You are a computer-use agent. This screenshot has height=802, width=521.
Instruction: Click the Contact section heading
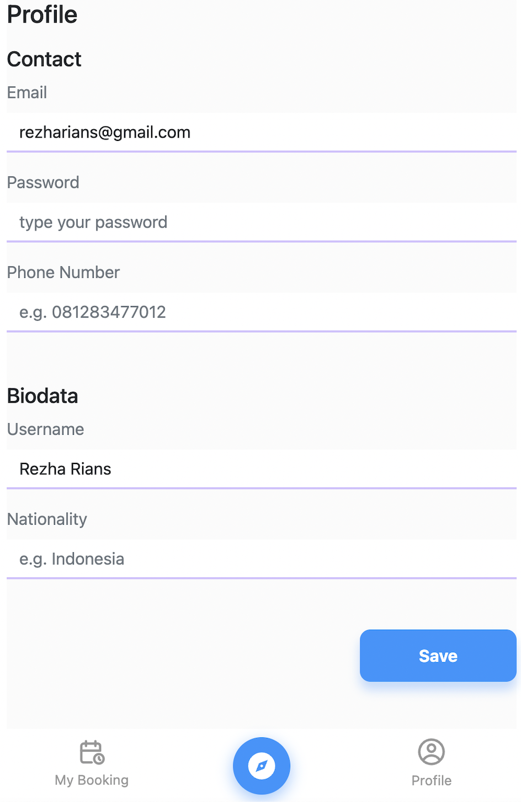pyautogui.click(x=44, y=59)
